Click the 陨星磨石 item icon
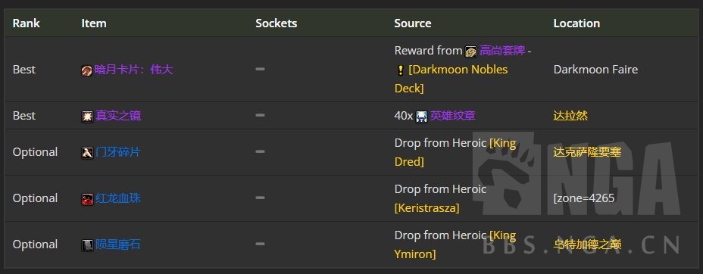Screen dimensions: 703x274 point(87,245)
